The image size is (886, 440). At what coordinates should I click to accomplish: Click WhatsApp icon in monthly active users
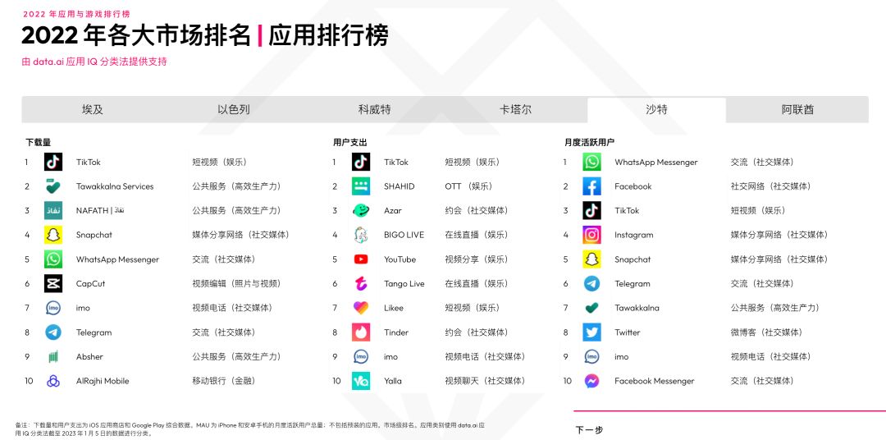pos(592,162)
